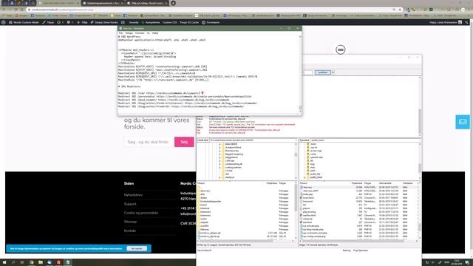473x266 pixels.
Task: Open the Sitemap footer link
Action: coord(130,222)
